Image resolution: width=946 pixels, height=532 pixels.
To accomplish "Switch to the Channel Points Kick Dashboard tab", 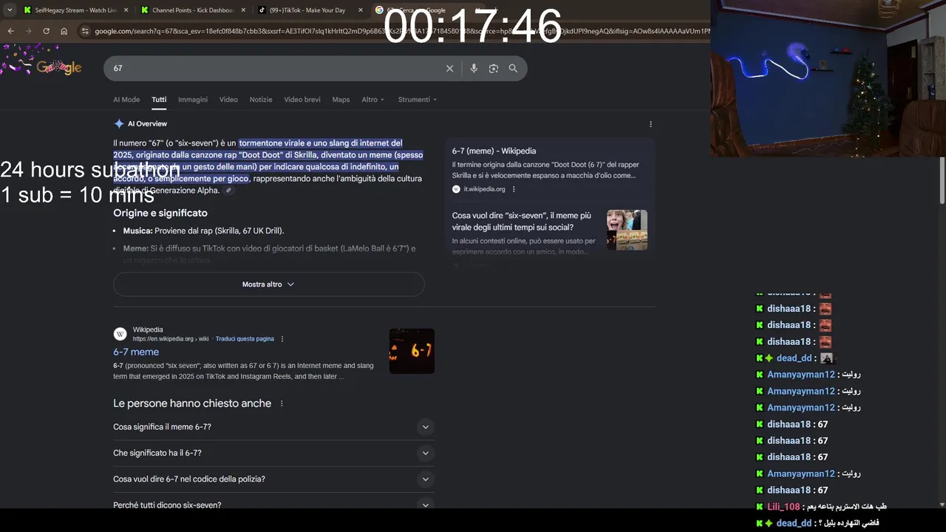I will point(192,10).
